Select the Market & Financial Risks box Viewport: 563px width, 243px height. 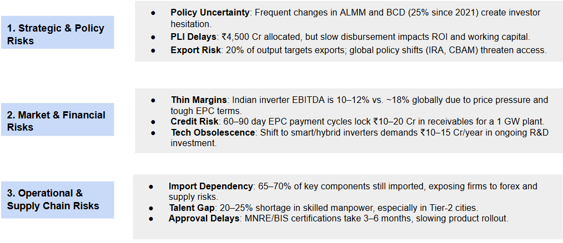pos(57,121)
